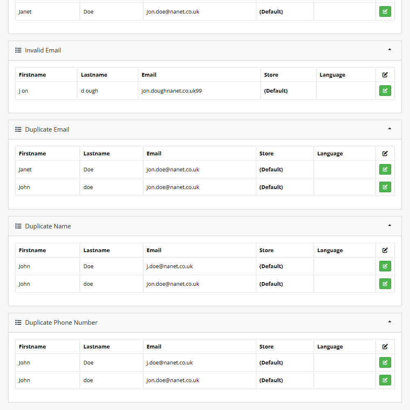Click pencil icon in Invalid Email table header

click(385, 75)
